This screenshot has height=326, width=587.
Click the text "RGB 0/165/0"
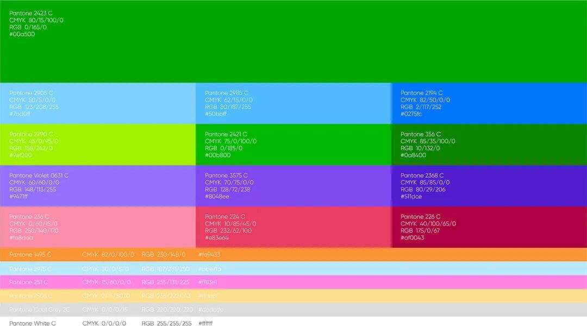pos(28,27)
